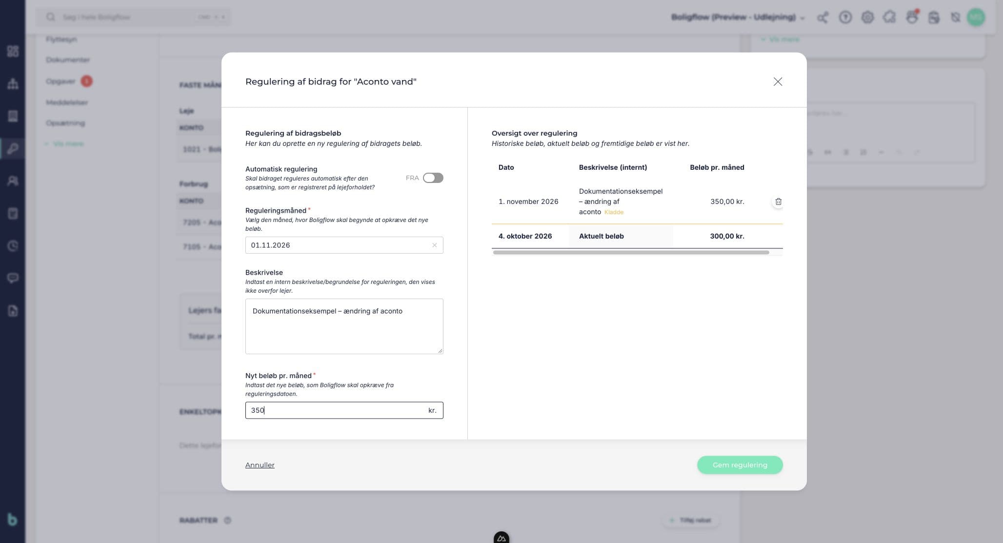The width and height of the screenshot is (1003, 543).
Task: Open Meddelelser in the side menu
Action: tap(67, 102)
